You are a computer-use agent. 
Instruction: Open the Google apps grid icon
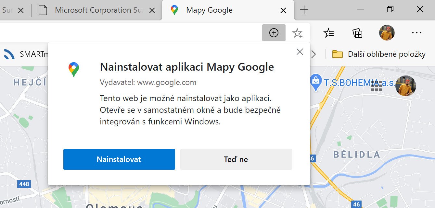[x=376, y=86]
